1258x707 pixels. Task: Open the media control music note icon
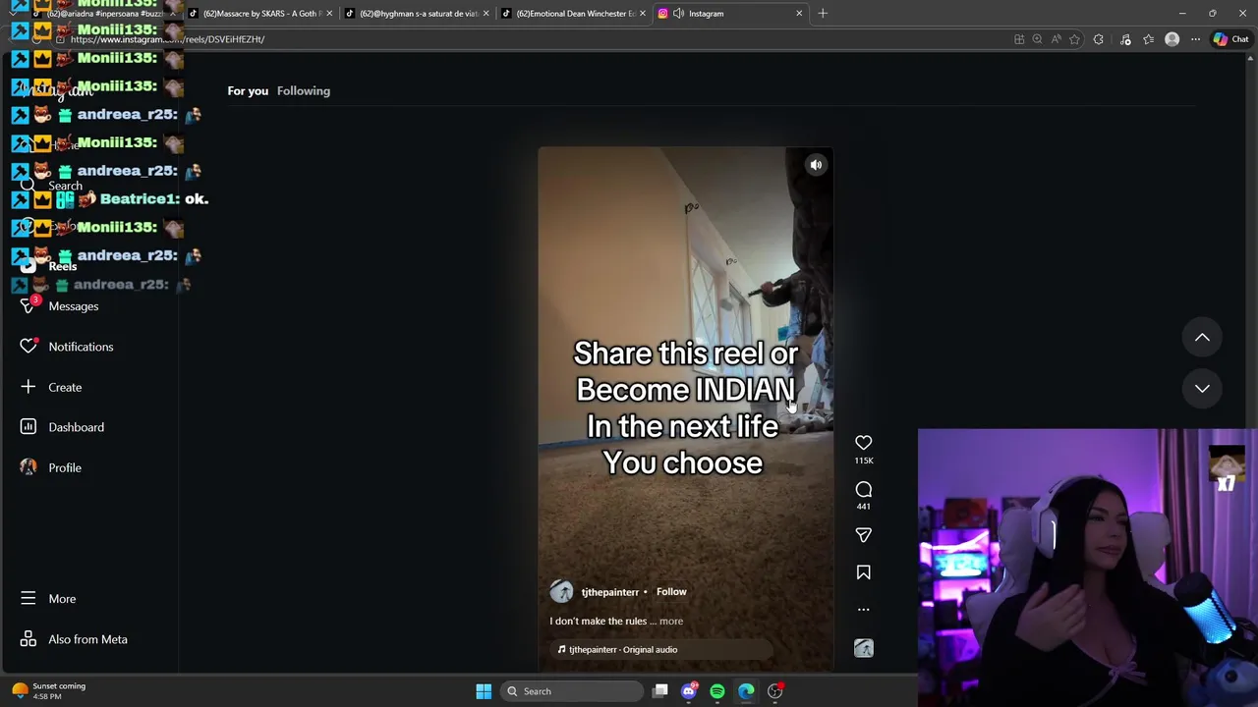(1125, 39)
